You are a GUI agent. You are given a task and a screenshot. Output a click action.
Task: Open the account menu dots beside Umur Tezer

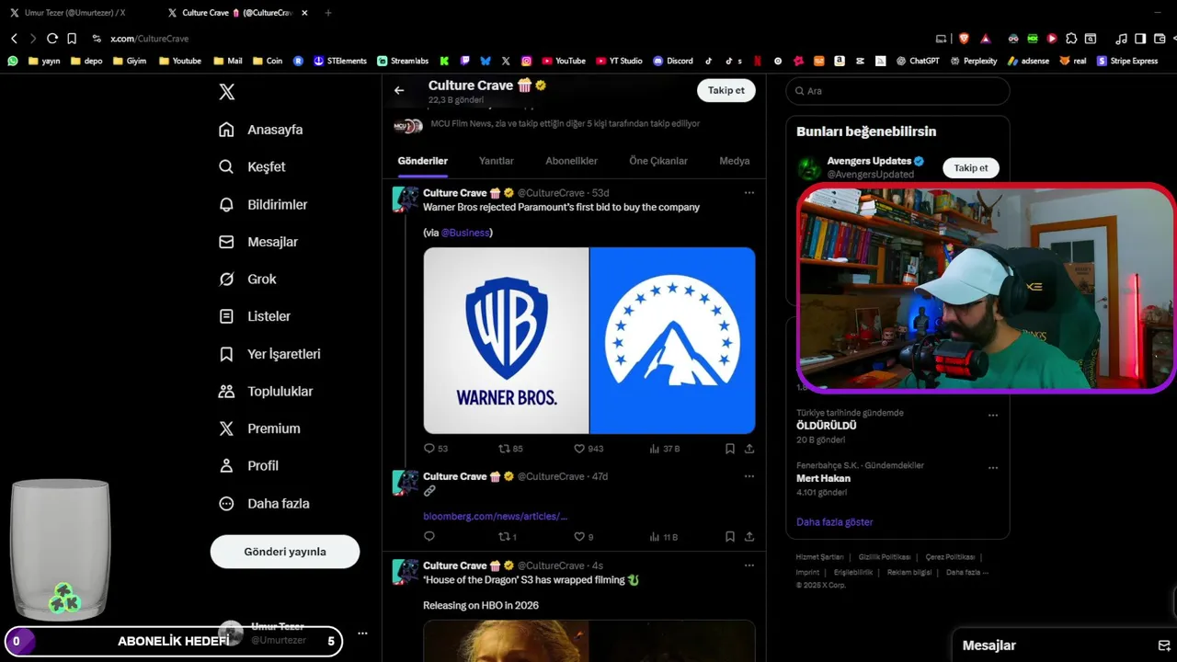362,633
